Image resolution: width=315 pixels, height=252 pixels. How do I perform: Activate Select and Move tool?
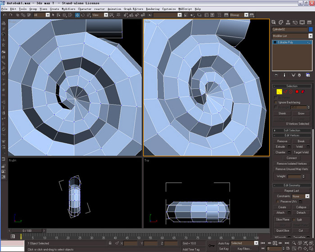point(77,15)
